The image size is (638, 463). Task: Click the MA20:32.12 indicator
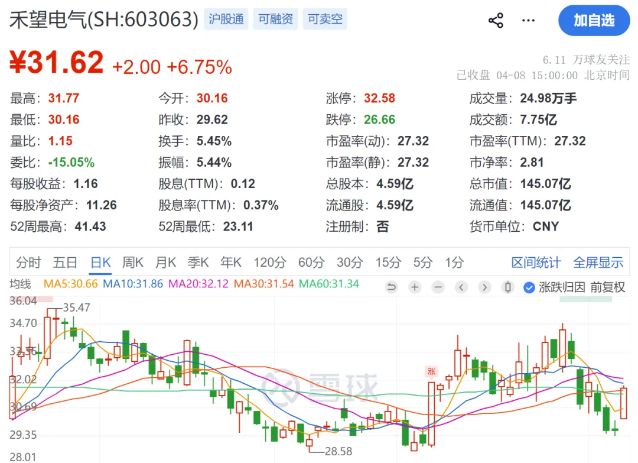pyautogui.click(x=198, y=284)
